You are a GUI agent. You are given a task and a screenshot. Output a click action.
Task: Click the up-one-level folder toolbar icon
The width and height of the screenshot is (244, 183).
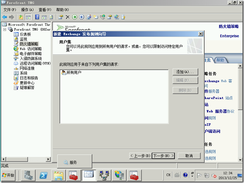click(x=21, y=17)
